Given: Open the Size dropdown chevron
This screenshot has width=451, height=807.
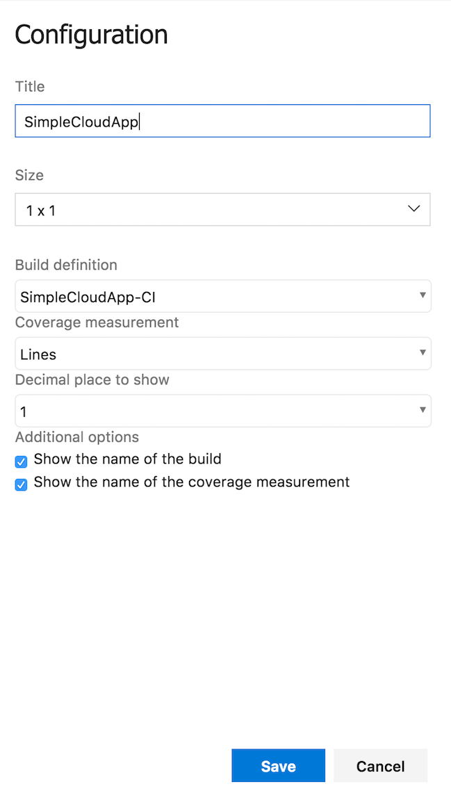Looking at the screenshot, I should pos(413,209).
